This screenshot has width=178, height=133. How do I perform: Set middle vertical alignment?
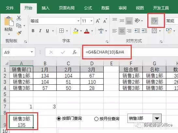(x=122, y=21)
